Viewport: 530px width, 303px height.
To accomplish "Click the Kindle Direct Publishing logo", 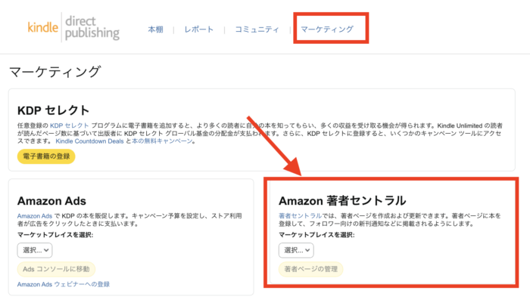I will pyautogui.click(x=73, y=28).
